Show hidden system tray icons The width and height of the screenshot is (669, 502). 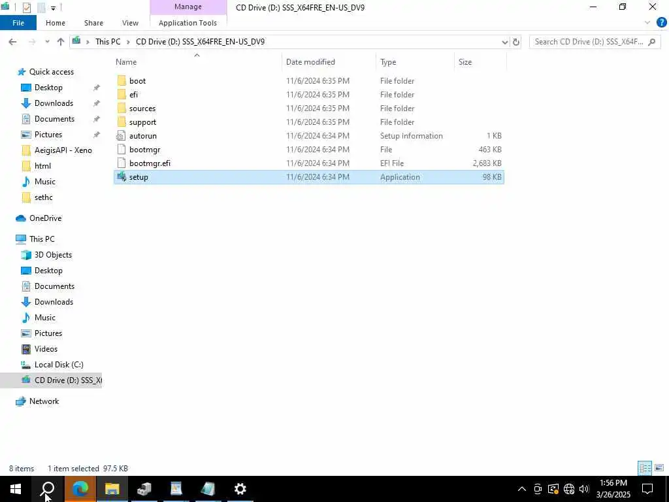522,489
